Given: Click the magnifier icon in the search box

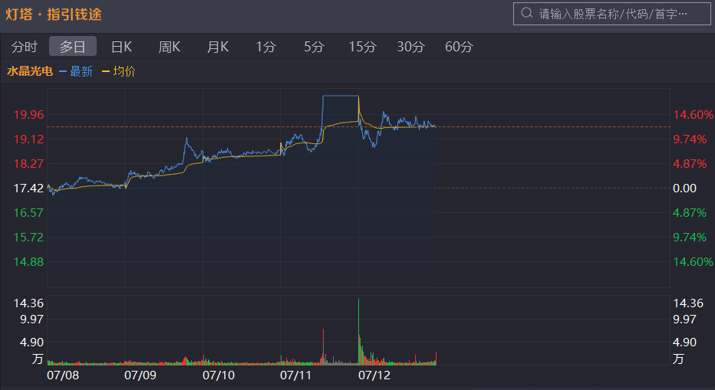Looking at the screenshot, I should pos(526,14).
